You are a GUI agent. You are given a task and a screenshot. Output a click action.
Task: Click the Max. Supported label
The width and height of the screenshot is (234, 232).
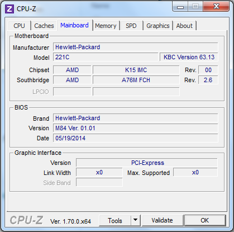click(149, 173)
